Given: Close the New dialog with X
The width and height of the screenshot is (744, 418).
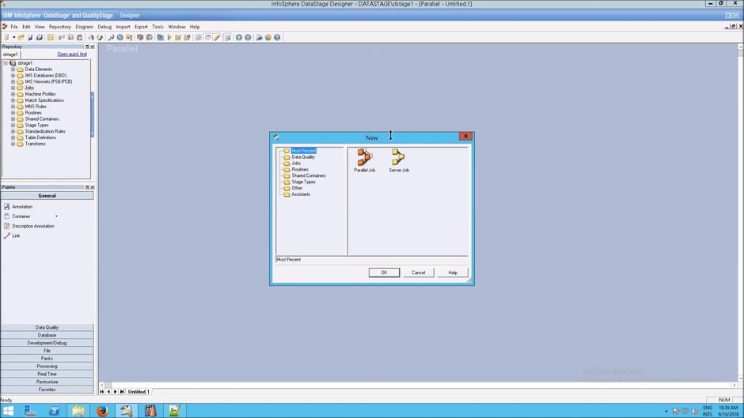Looking at the screenshot, I should 465,137.
